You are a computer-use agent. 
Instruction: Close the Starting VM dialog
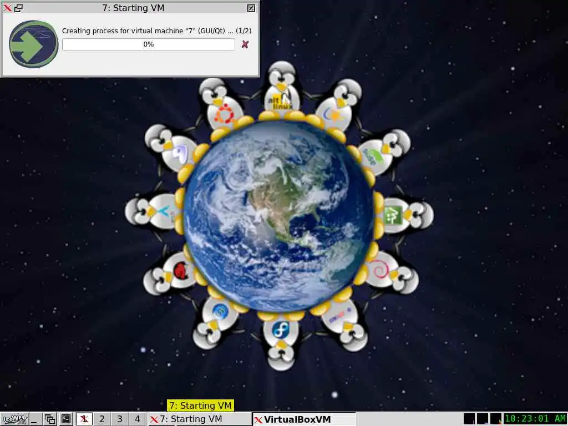click(x=251, y=8)
